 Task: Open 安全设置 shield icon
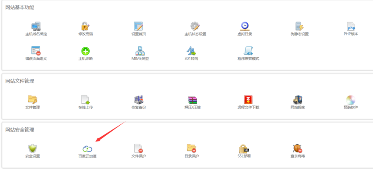point(32,148)
